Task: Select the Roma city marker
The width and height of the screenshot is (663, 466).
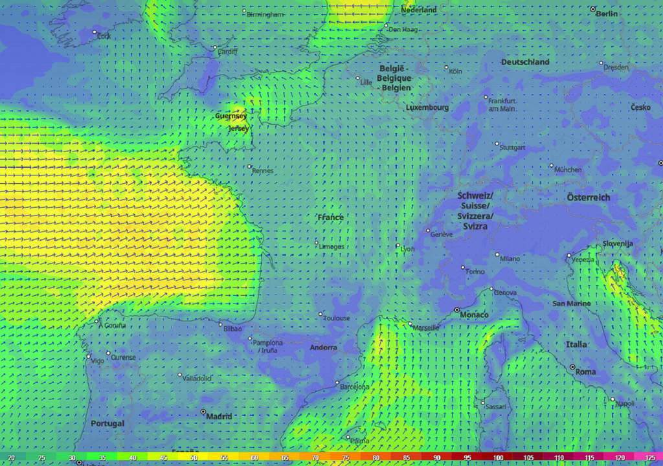Action: coord(572,367)
